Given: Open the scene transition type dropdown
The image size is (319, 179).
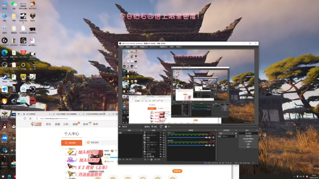Looking at the screenshot, I should (226, 133).
